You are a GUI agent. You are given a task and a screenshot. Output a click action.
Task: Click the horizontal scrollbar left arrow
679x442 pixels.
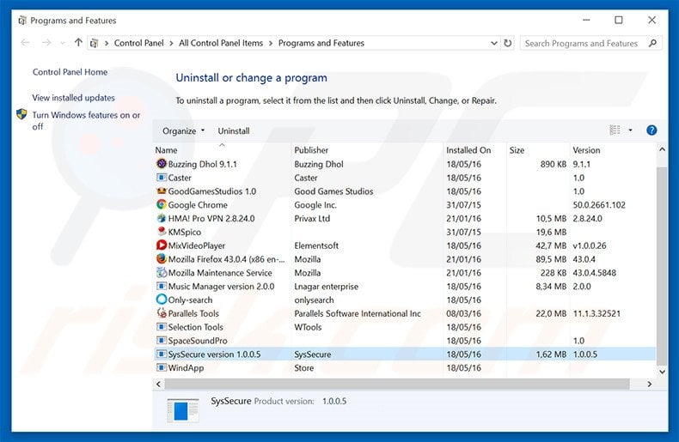tap(158, 384)
